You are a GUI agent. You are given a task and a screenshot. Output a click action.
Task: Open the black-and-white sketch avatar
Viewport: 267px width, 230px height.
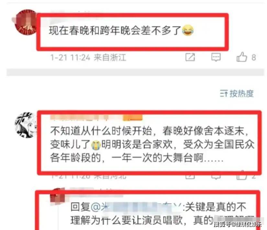click(x=26, y=125)
